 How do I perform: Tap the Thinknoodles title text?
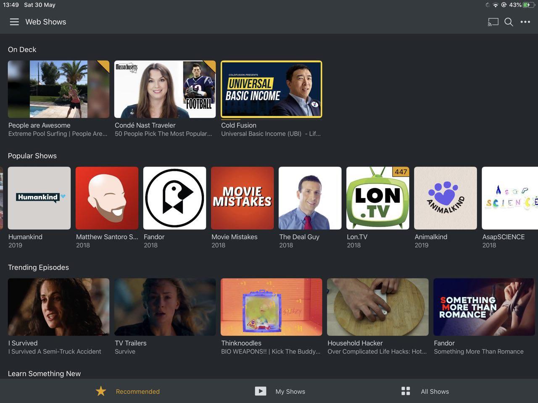point(241,343)
